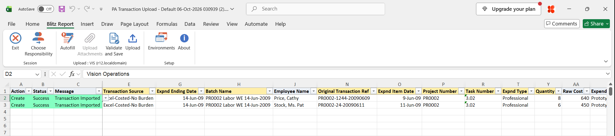
Task: Open Environments setup
Action: coord(161,41)
